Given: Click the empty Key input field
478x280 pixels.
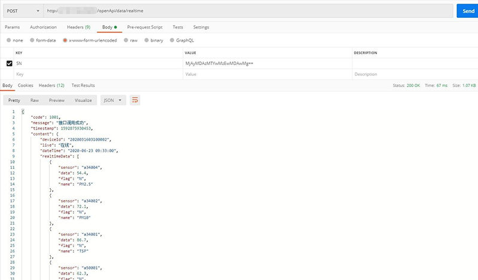Looking at the screenshot, I should click(x=96, y=74).
